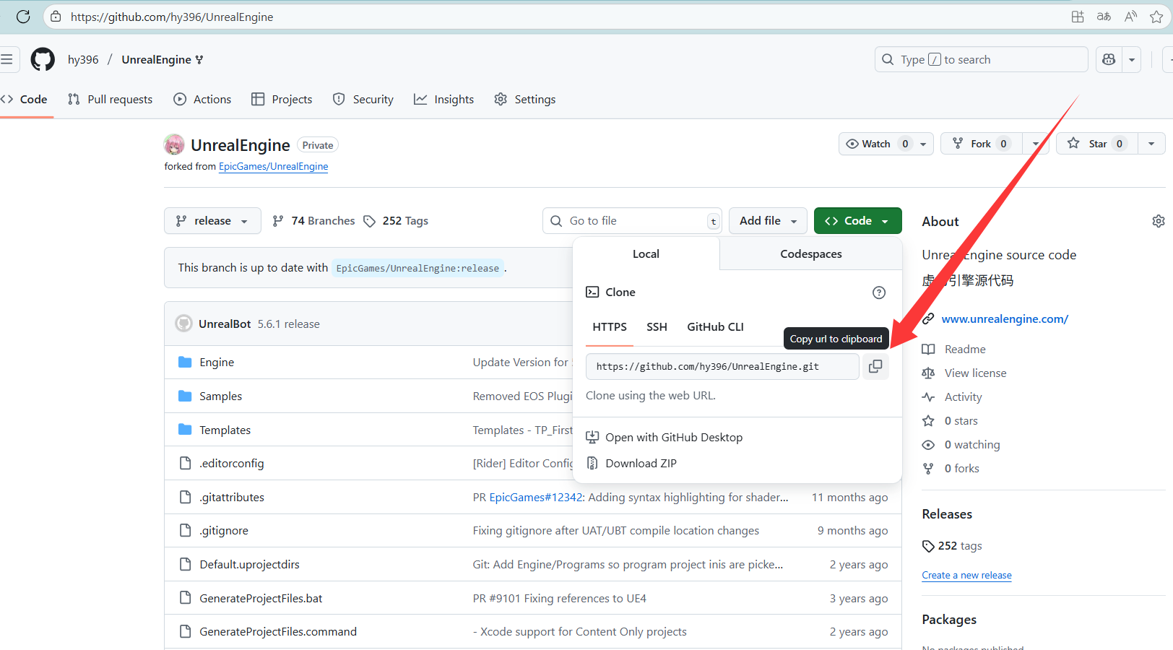Open the Samples folder
The width and height of the screenshot is (1173, 650).
(x=220, y=396)
